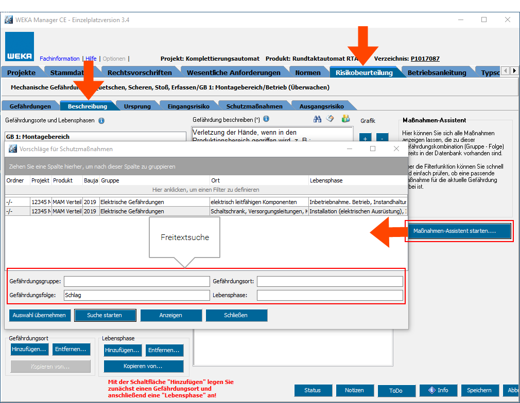Open the Fachinformation link
This screenshot has height=403, width=520.
(x=59, y=59)
